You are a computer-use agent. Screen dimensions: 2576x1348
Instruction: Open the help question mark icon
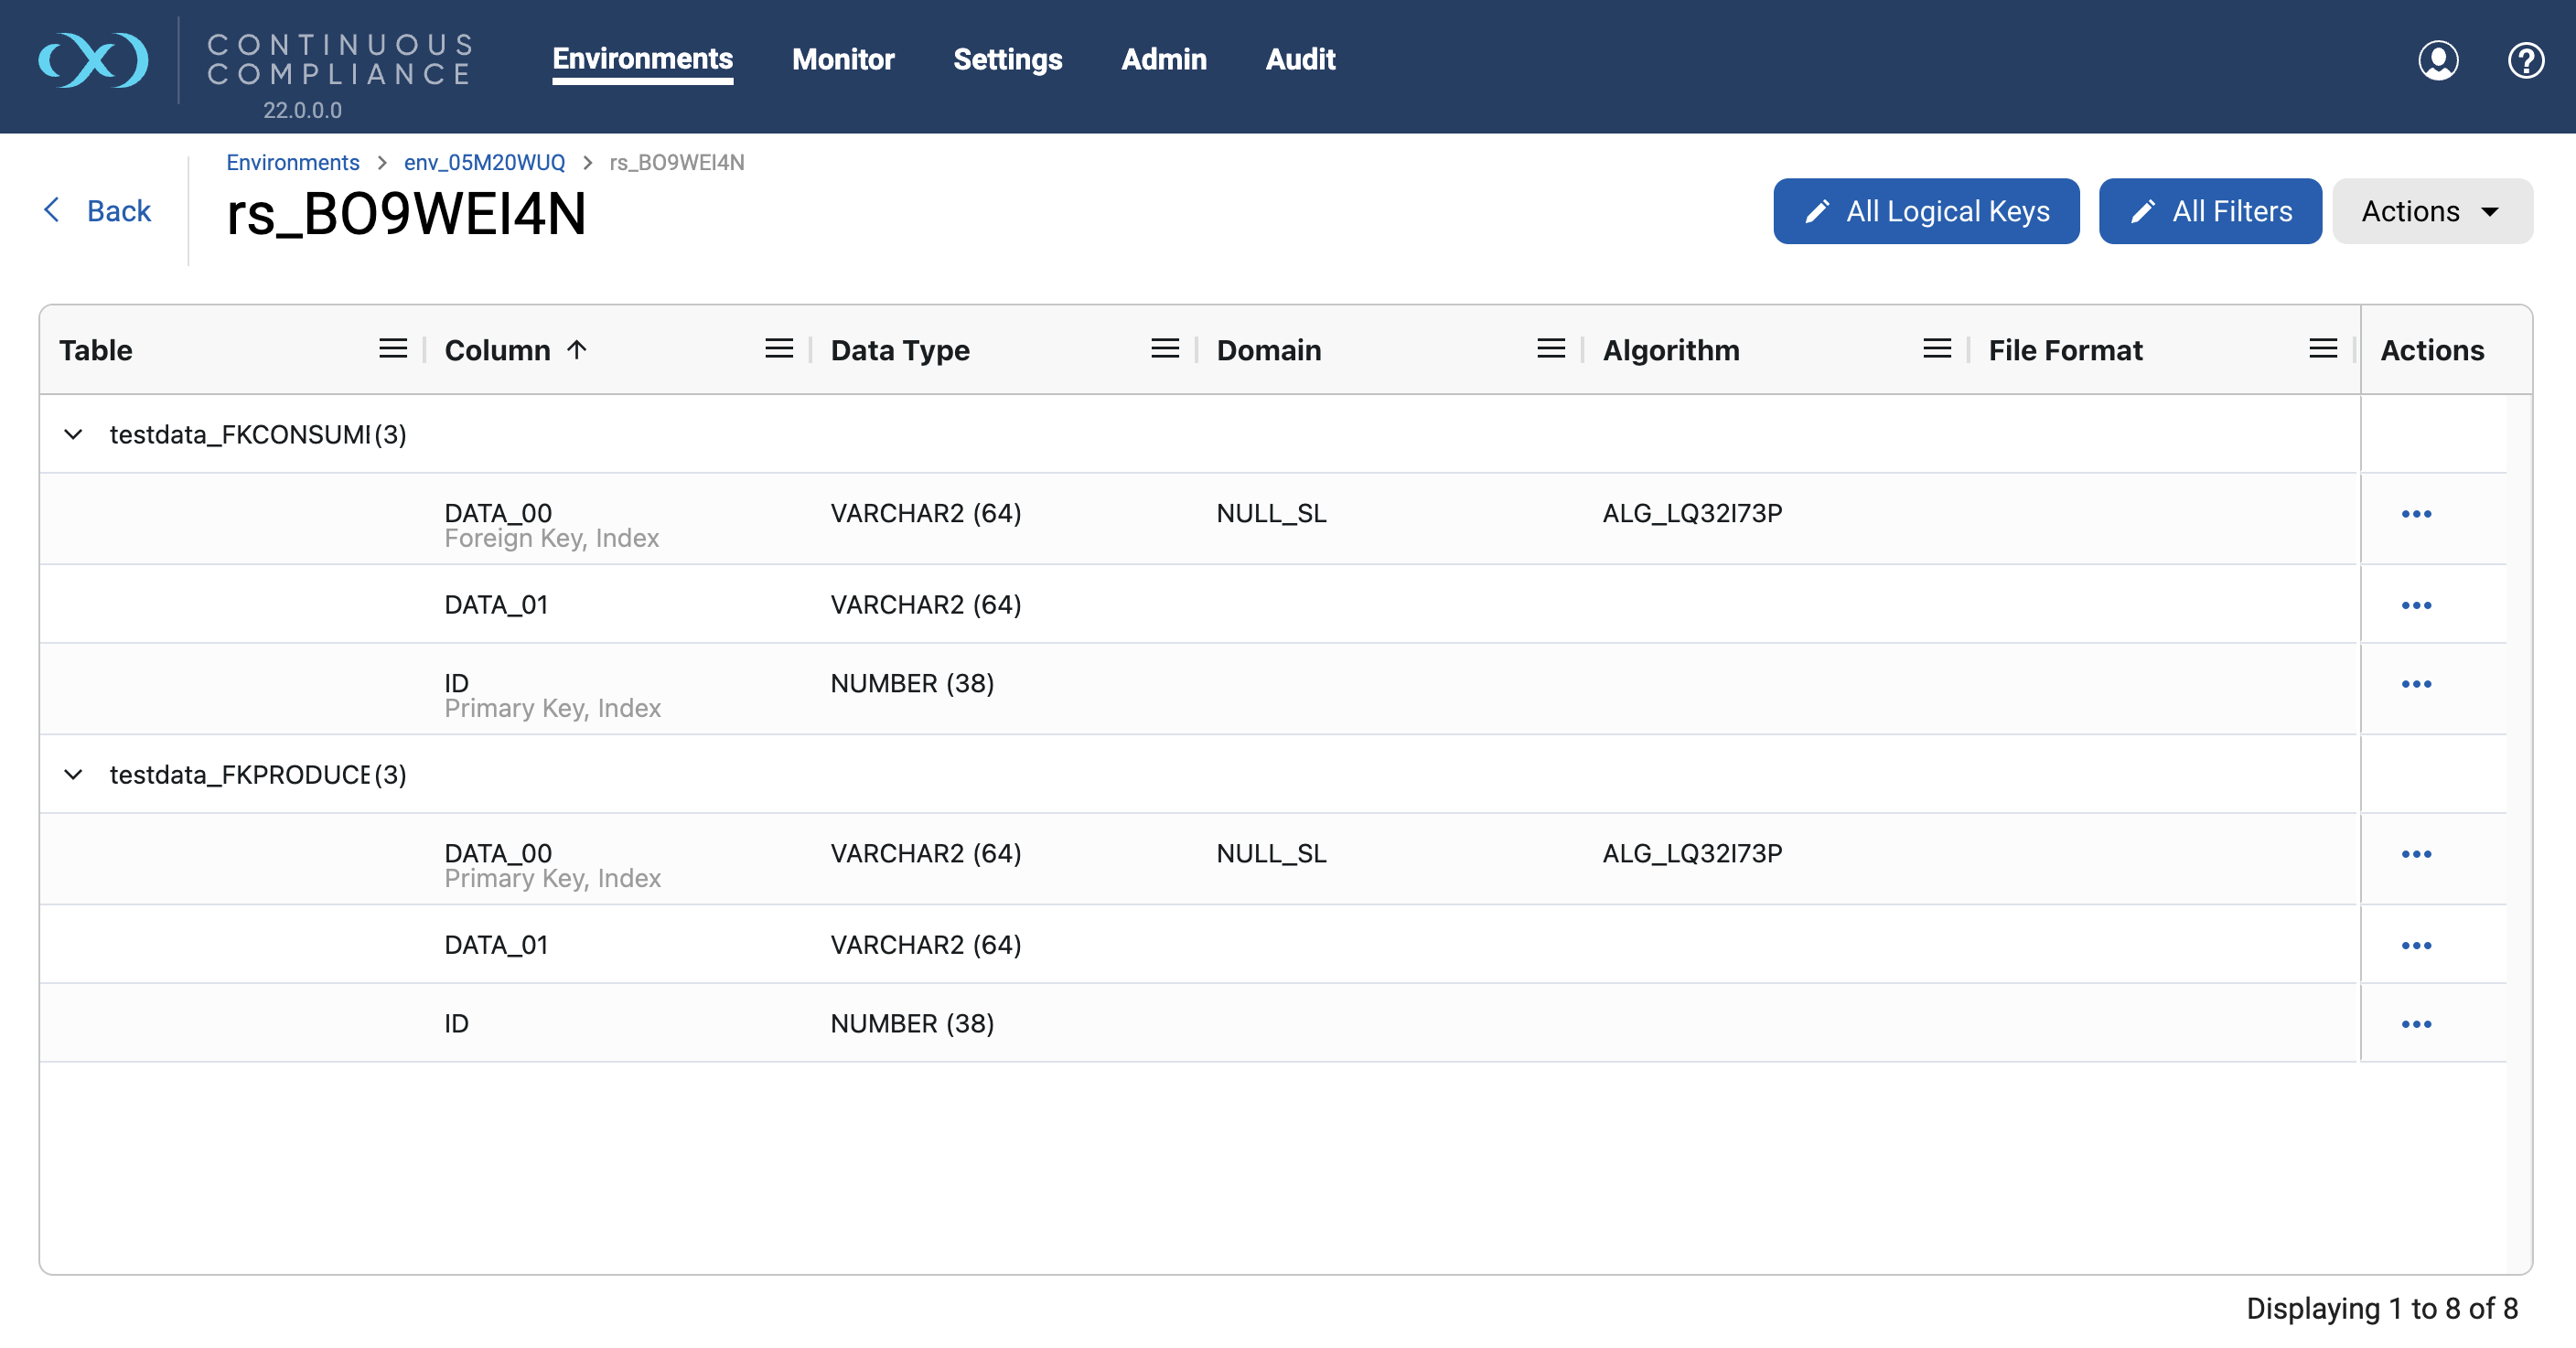click(x=2525, y=60)
